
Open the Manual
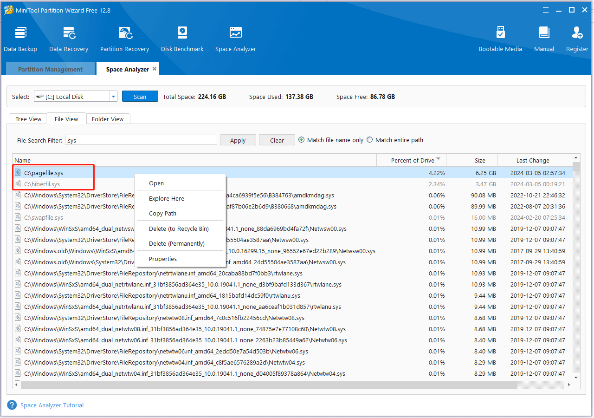[x=544, y=39]
